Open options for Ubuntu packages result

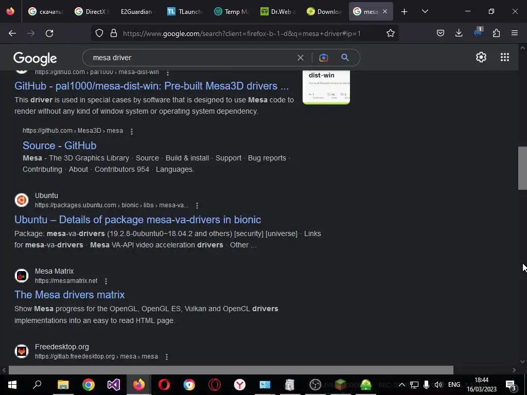coord(197,205)
